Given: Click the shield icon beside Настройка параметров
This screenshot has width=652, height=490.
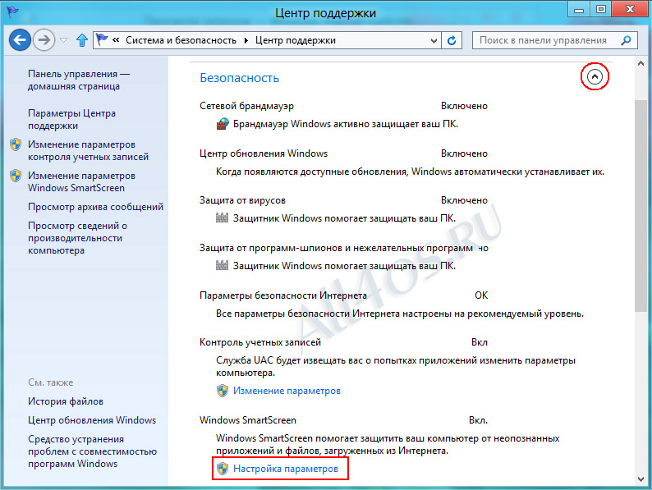Looking at the screenshot, I should (x=223, y=469).
